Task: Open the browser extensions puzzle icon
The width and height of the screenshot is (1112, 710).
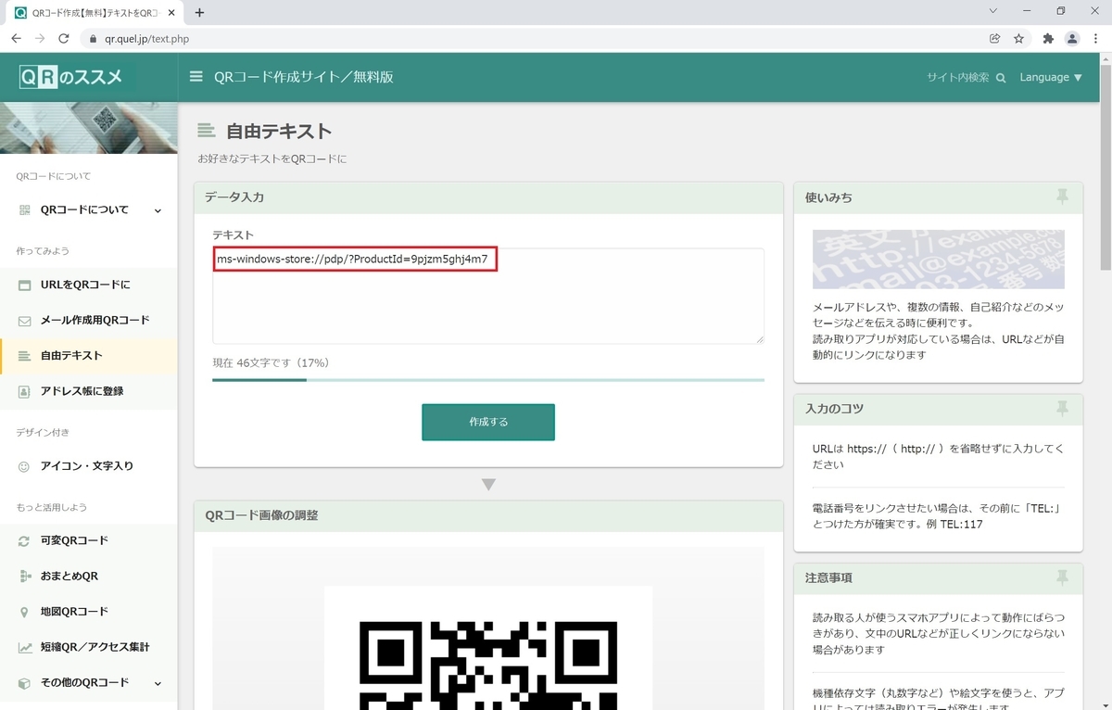Action: [1048, 39]
